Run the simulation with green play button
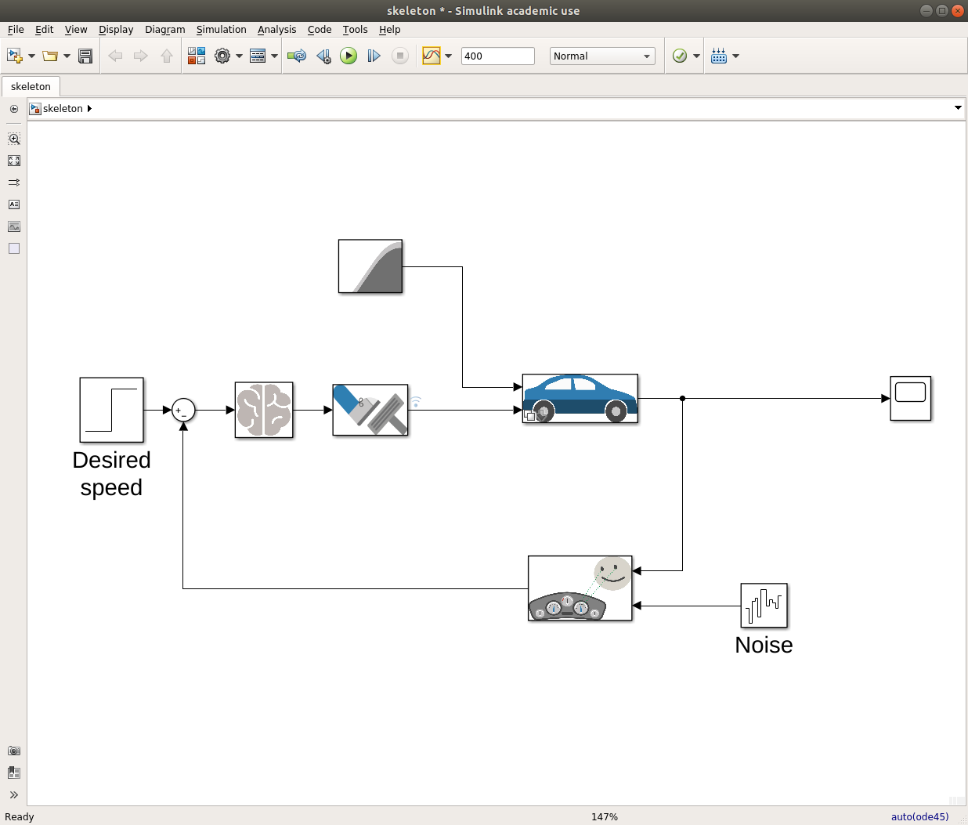The image size is (968, 825). (x=349, y=56)
